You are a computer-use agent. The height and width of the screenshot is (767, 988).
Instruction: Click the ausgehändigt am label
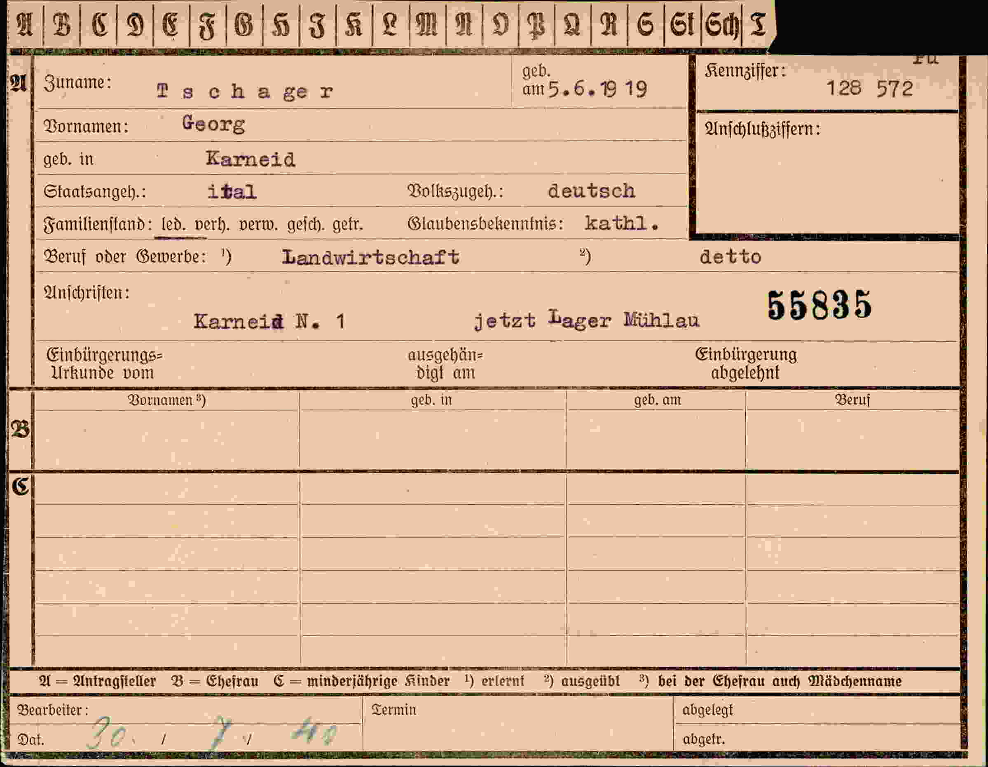pyautogui.click(x=446, y=364)
